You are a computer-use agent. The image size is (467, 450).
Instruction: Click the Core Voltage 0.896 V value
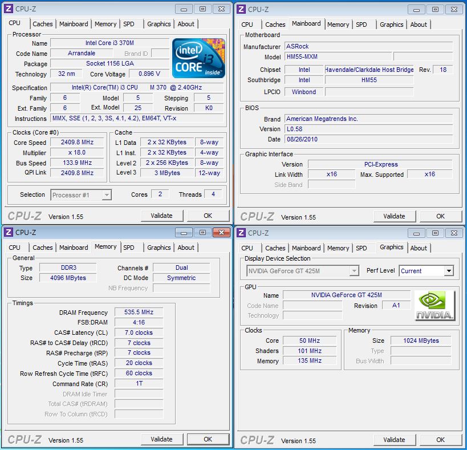click(149, 74)
